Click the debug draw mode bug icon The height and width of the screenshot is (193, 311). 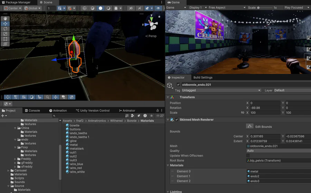tap(116, 8)
